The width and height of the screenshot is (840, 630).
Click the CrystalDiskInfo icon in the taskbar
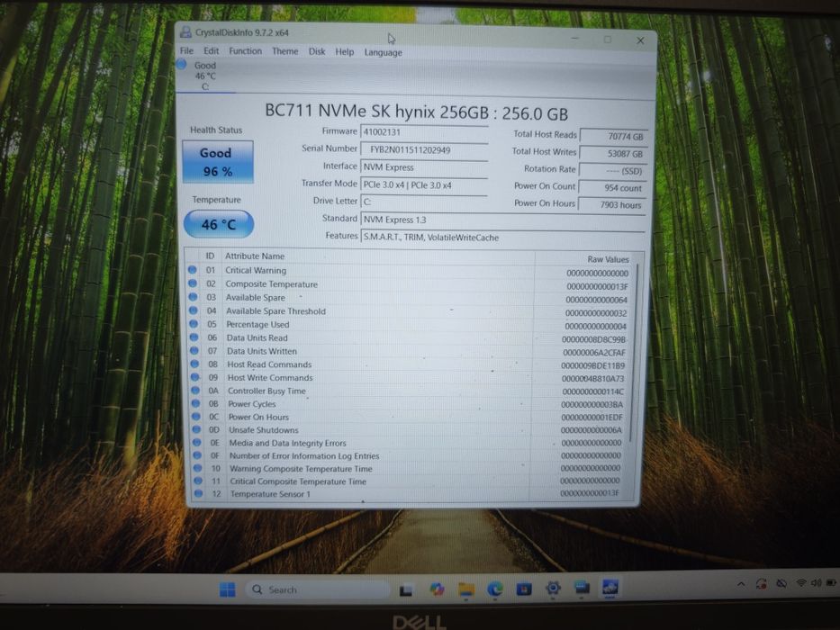(x=610, y=587)
